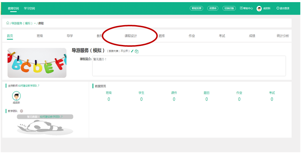Image resolution: width=301 pixels, height=154 pixels.
Task: Open the 班级 tab
Action: (40, 36)
